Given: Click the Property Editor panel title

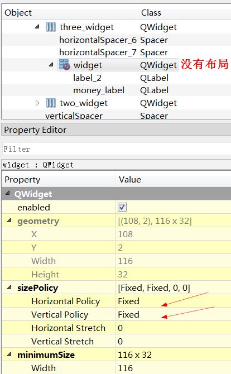Looking at the screenshot, I should [x=35, y=130].
